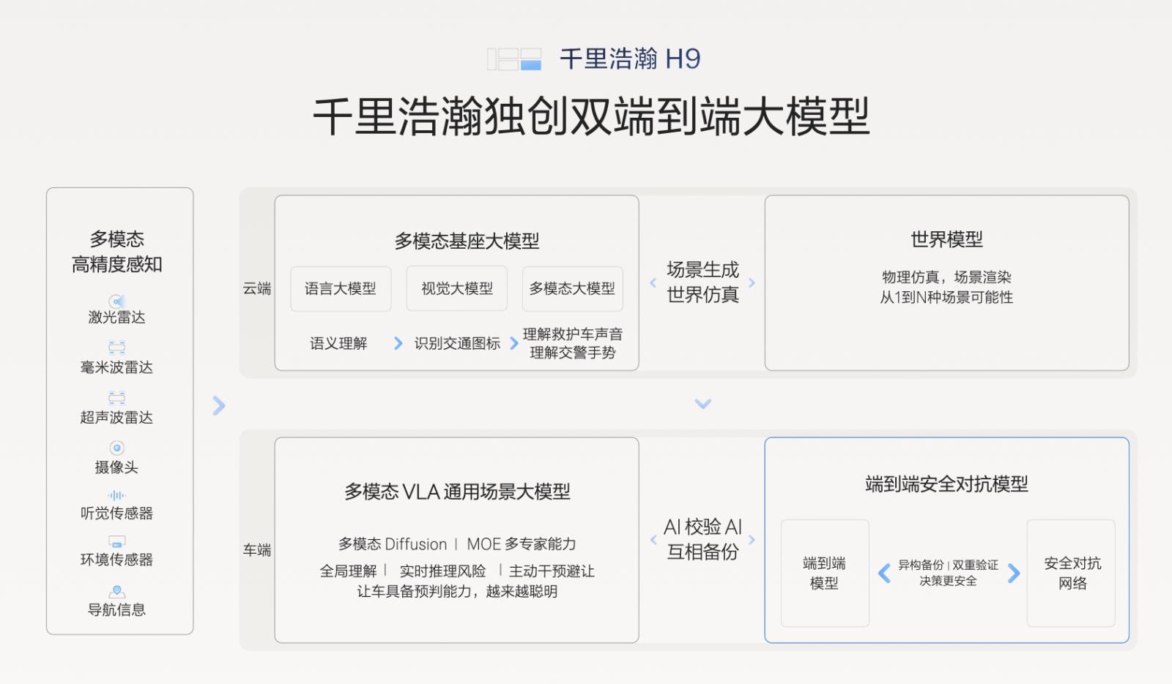Screen dimensions: 1172x684
Task: Select the 视觉大模型 card
Action: coord(457,289)
